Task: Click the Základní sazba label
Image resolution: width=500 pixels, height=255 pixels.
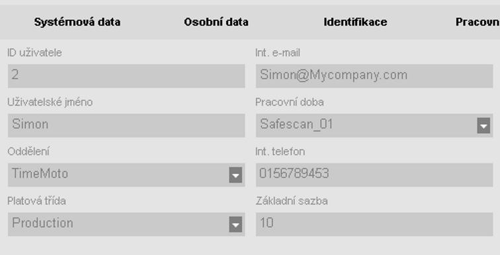Action: pos(292,201)
